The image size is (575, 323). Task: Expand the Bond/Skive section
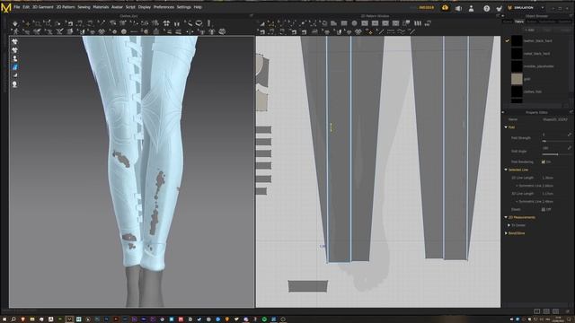click(x=506, y=233)
